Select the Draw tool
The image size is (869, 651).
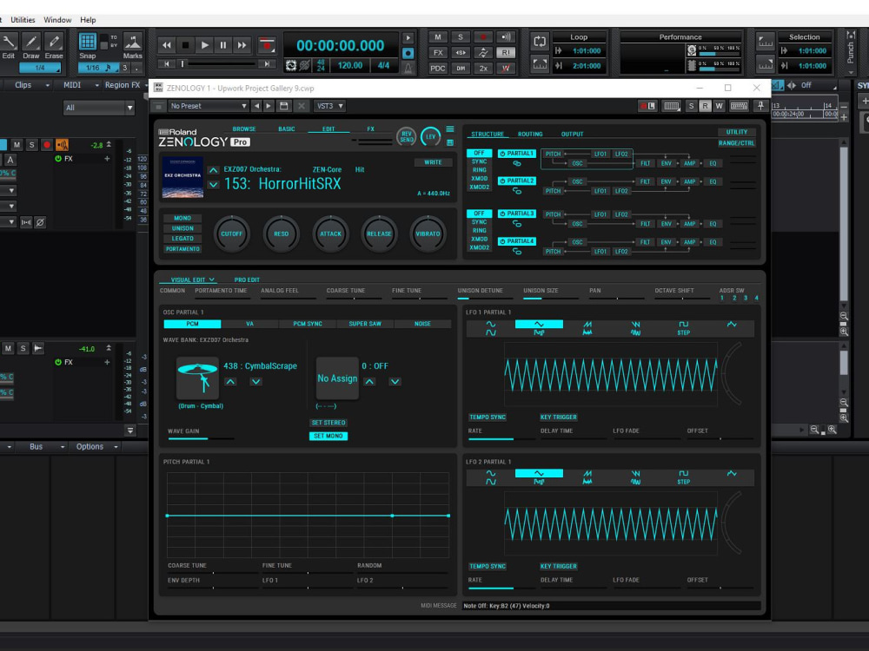click(31, 42)
